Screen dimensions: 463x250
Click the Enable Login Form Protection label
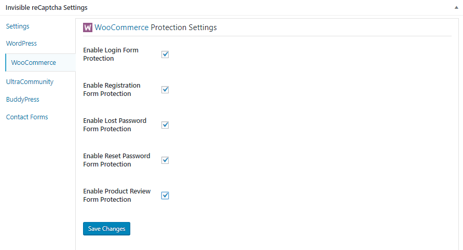pyautogui.click(x=111, y=54)
